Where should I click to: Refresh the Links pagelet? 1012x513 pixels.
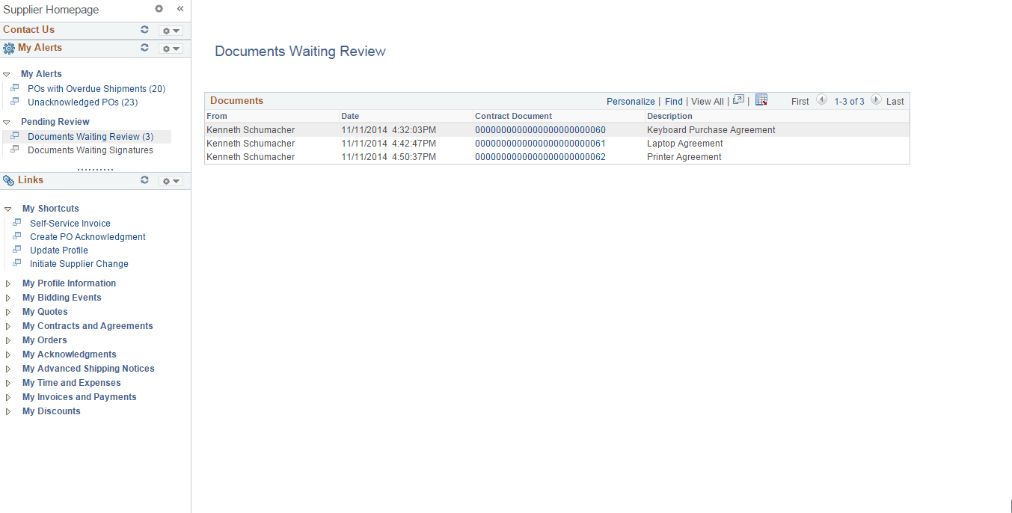144,180
